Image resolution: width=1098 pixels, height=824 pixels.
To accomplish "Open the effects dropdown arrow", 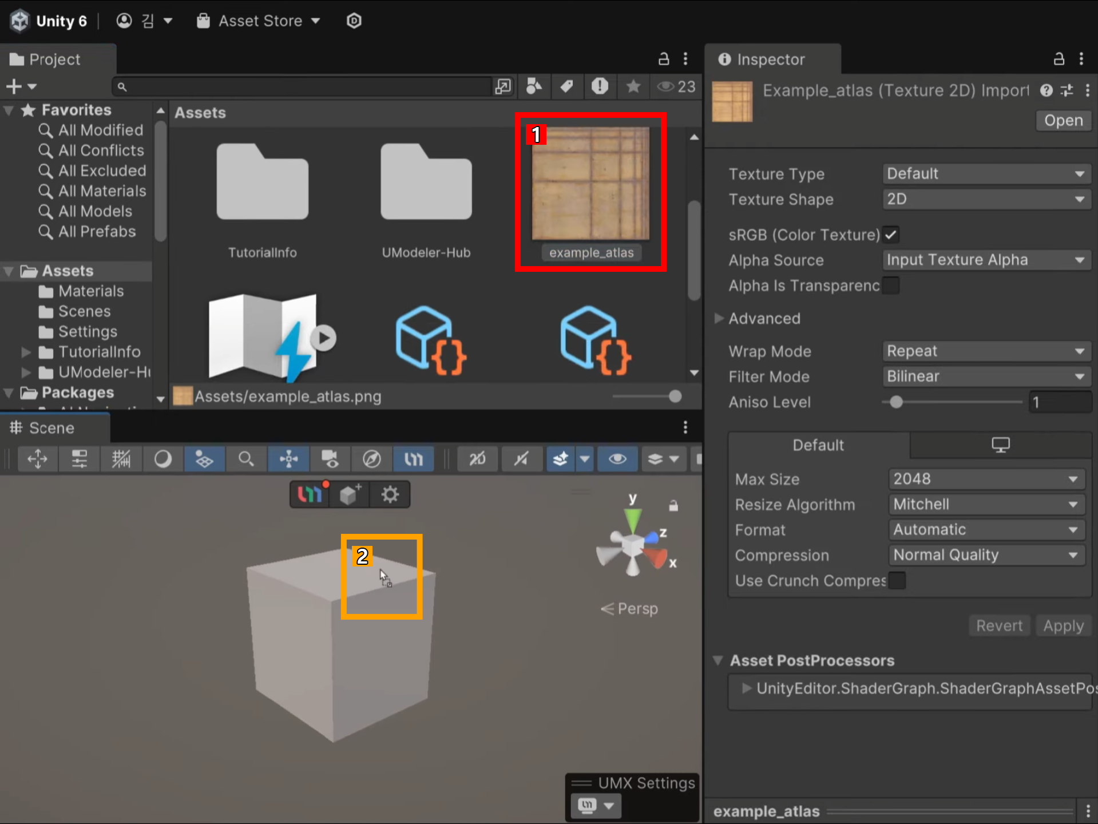I will click(x=585, y=459).
